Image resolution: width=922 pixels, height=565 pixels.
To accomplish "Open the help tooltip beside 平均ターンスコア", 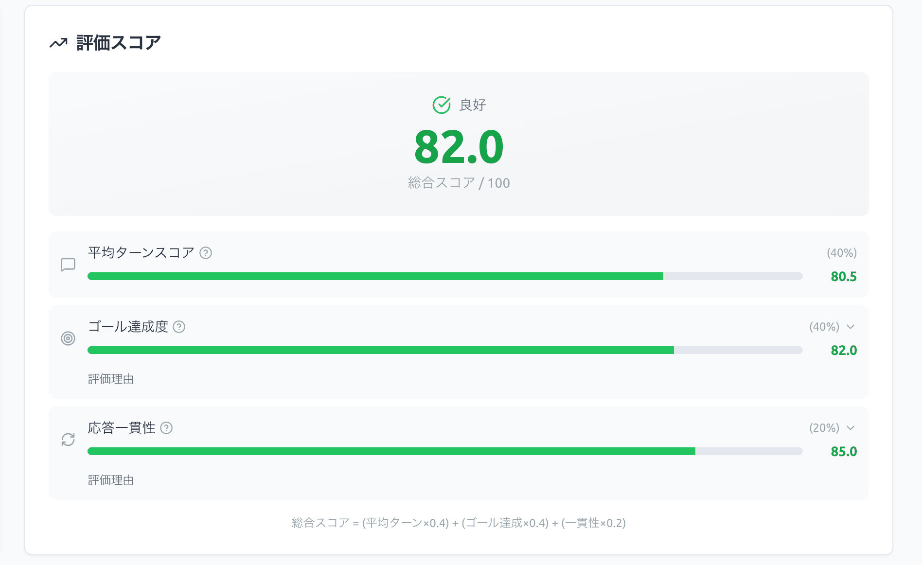I will click(x=206, y=252).
